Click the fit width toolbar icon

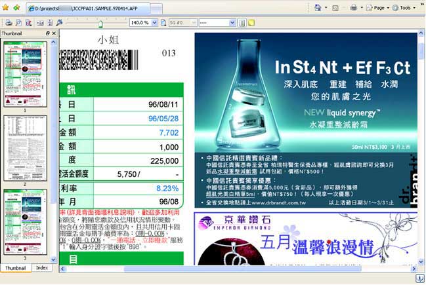(x=40, y=23)
